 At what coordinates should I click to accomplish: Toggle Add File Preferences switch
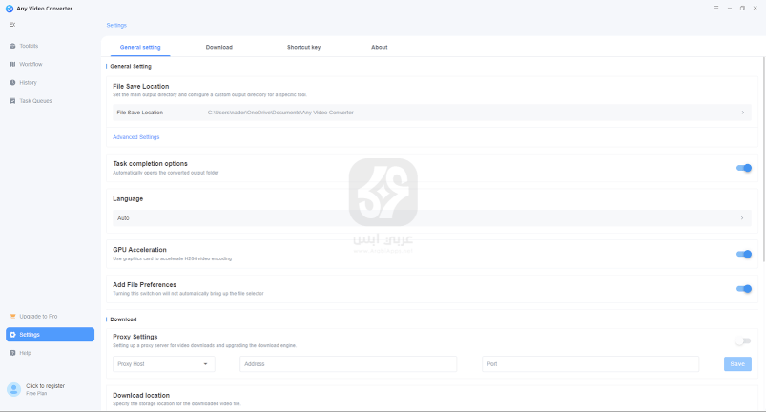pyautogui.click(x=744, y=289)
